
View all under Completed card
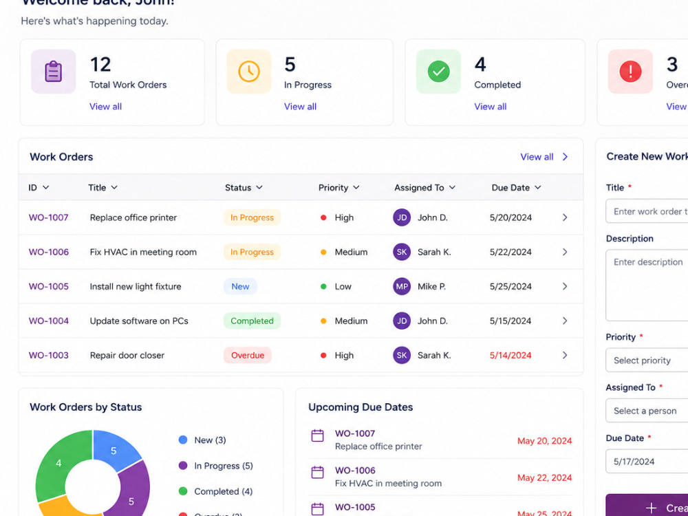pyautogui.click(x=490, y=107)
